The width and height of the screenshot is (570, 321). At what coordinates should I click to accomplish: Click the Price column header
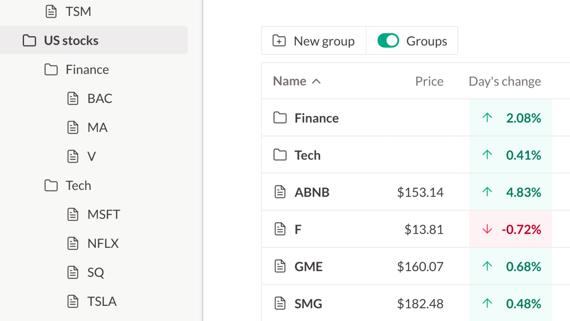pyautogui.click(x=429, y=81)
